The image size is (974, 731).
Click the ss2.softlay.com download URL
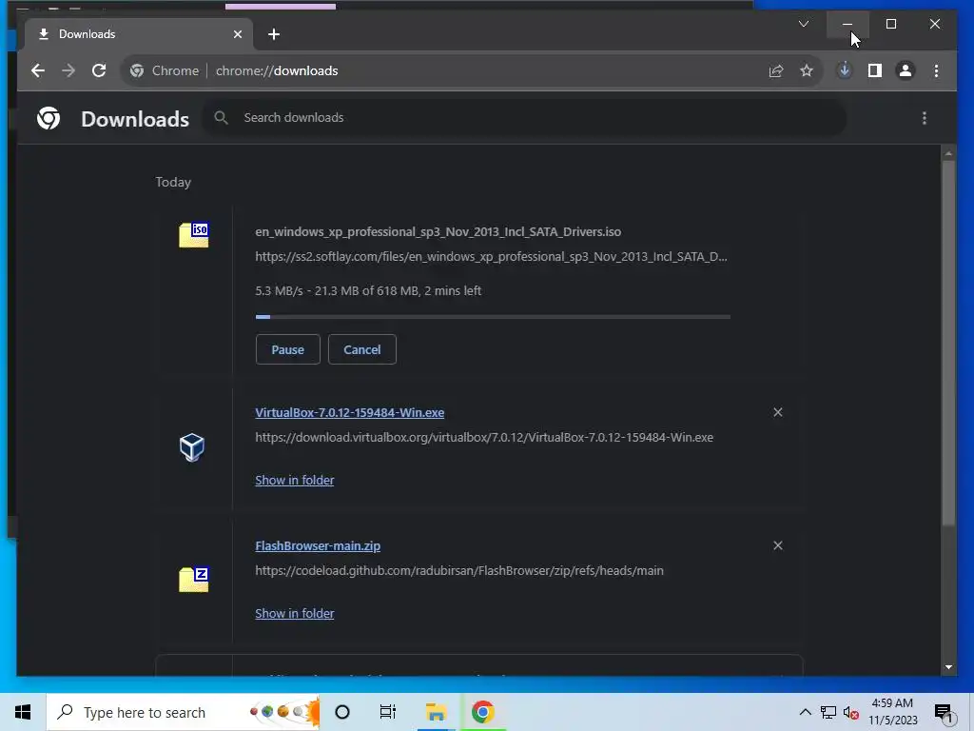click(491, 257)
